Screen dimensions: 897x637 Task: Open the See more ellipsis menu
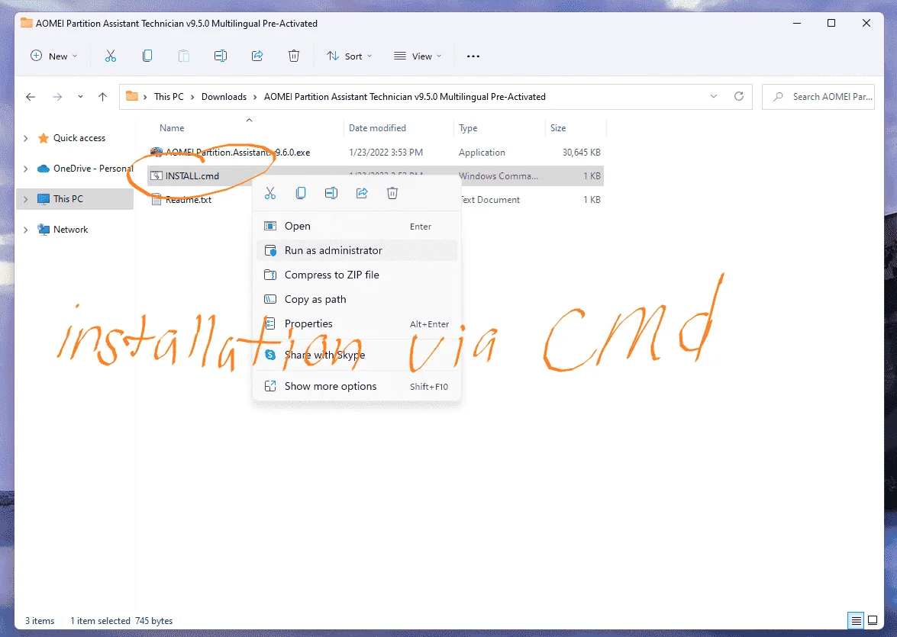pos(473,56)
